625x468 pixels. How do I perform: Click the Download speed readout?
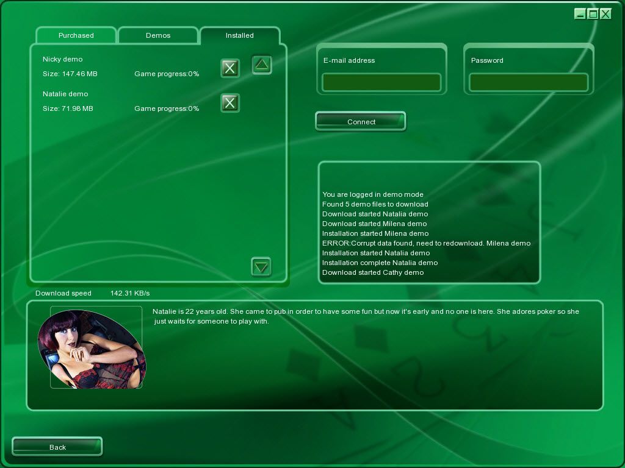pyautogui.click(x=92, y=293)
